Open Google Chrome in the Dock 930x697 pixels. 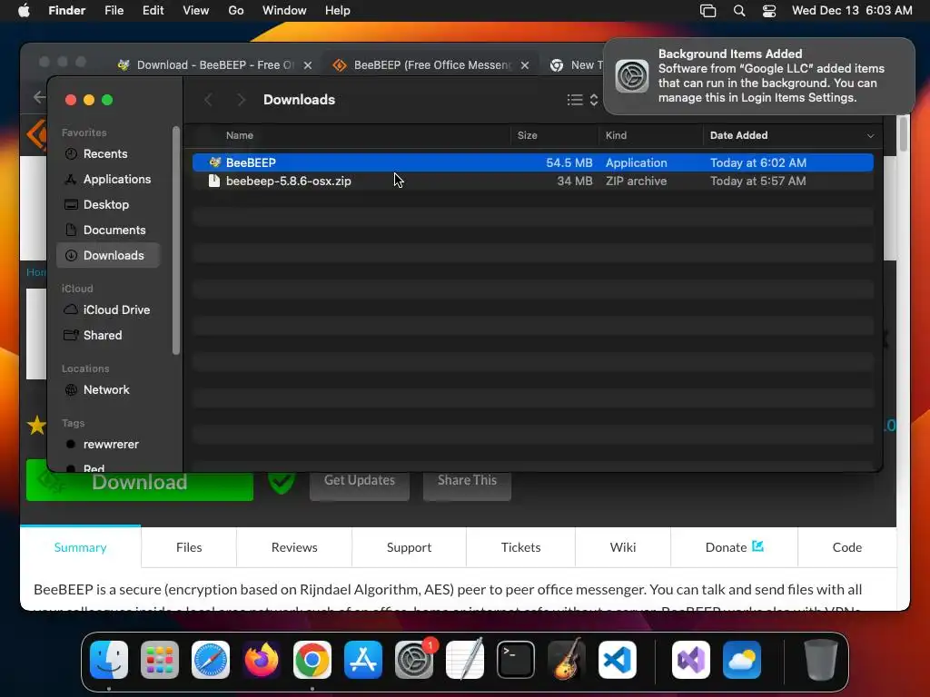312,660
